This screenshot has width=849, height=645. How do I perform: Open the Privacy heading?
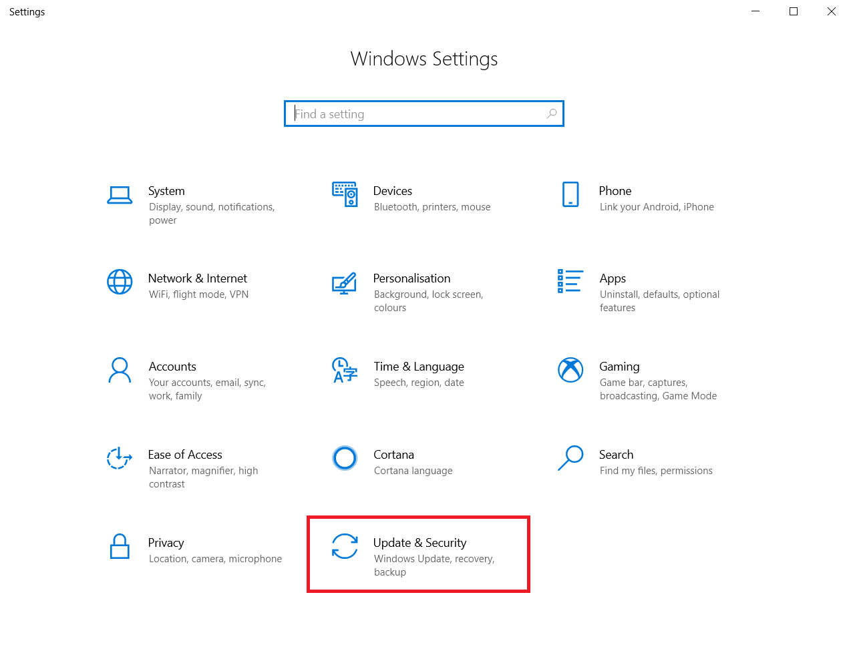(166, 543)
